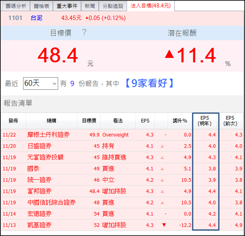This screenshot has height=236, width=245.
Task: Click the 【9家看好】 summary link
Action: tap(149, 83)
